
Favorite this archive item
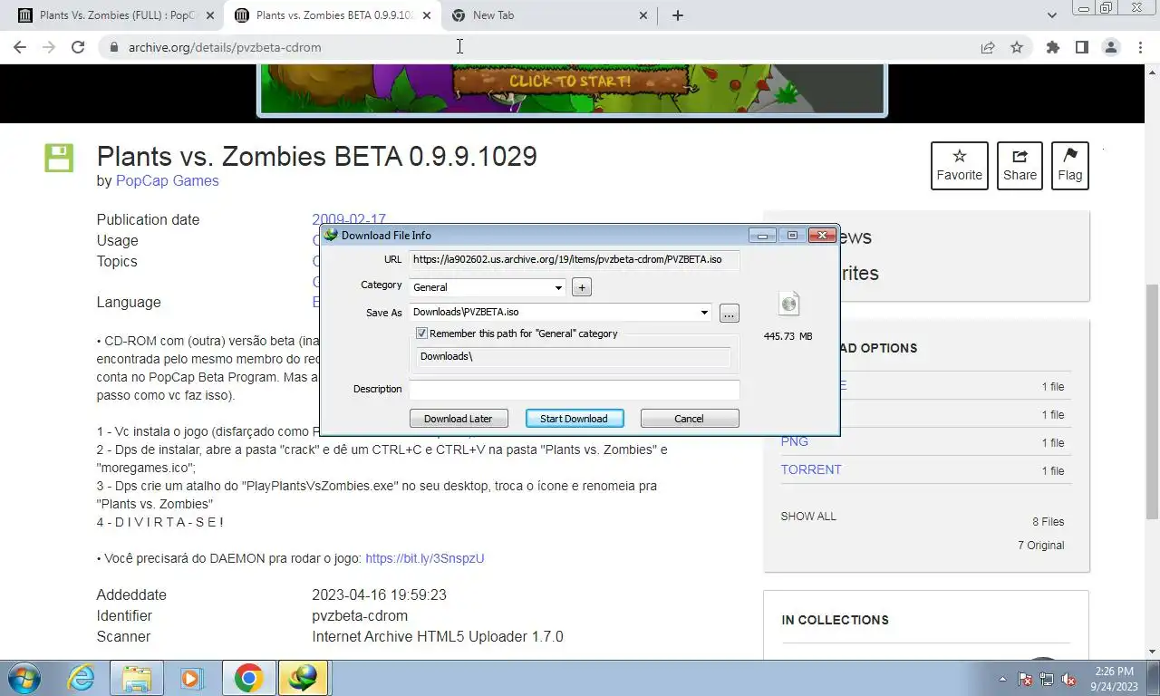[959, 166]
